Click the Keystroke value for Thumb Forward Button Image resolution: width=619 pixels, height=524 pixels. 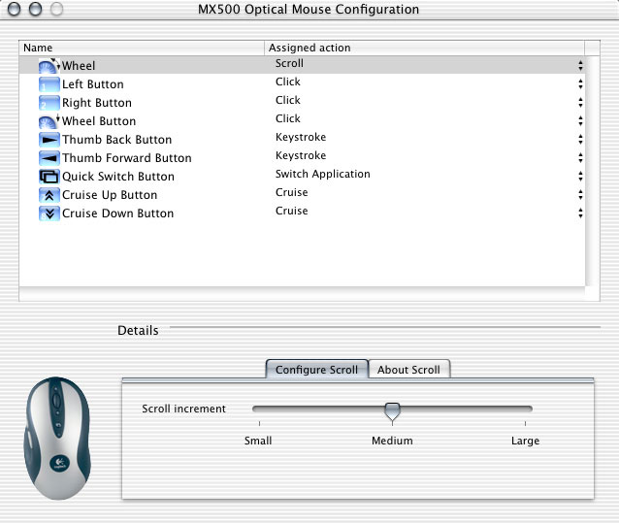click(x=301, y=155)
